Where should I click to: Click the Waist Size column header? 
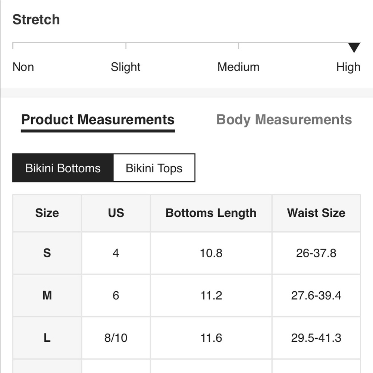click(316, 213)
